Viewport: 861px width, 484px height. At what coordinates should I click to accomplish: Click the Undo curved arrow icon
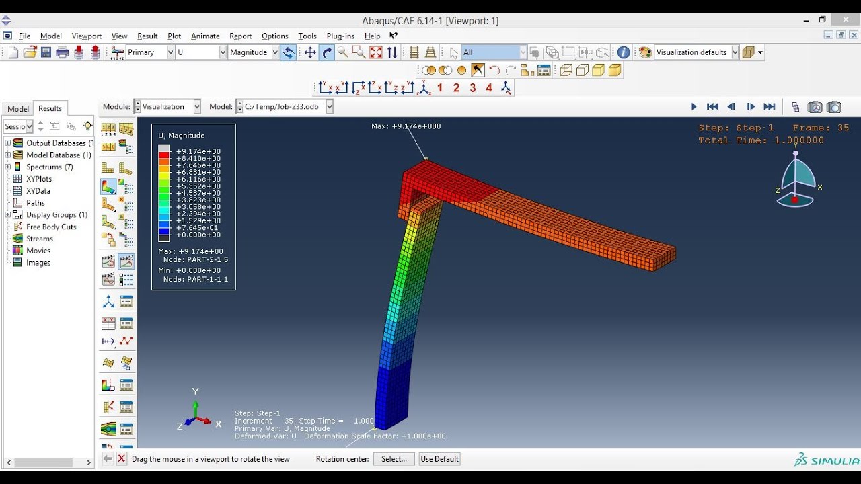tap(494, 70)
